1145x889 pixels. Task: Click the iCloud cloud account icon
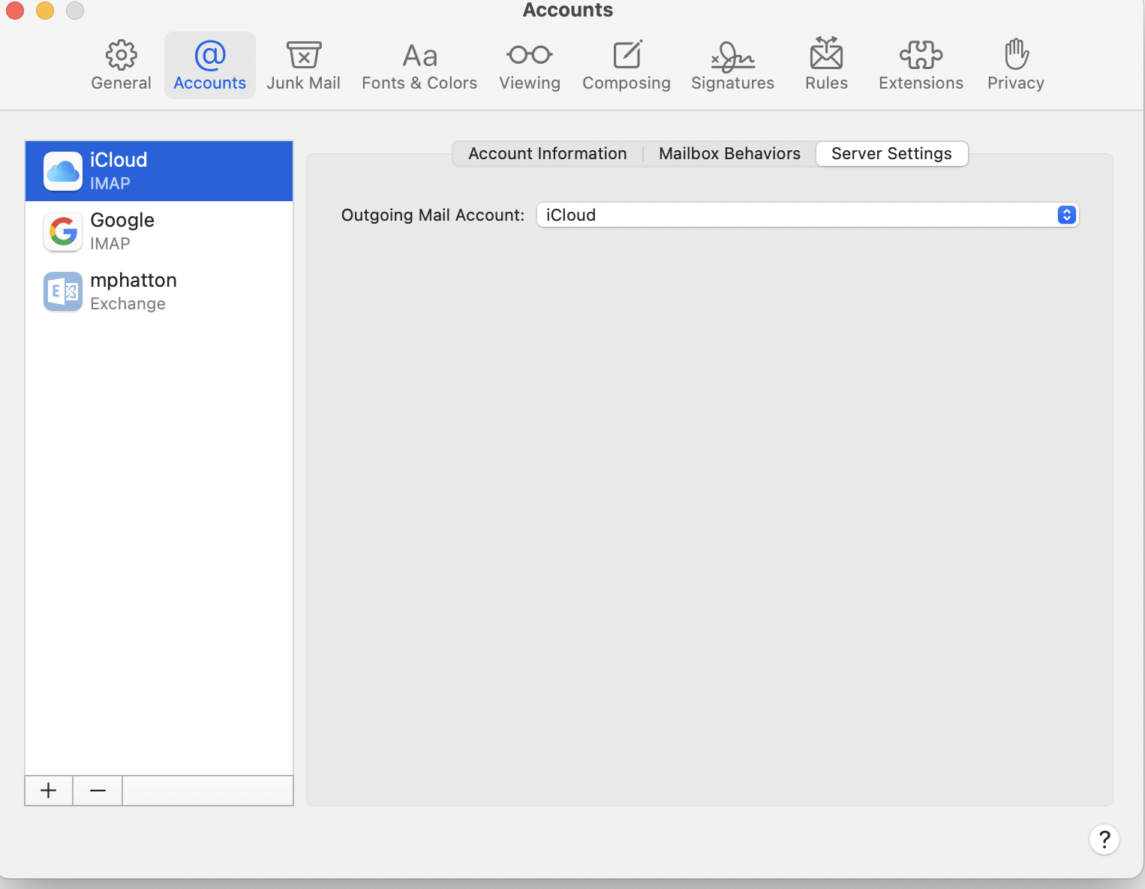pos(63,171)
